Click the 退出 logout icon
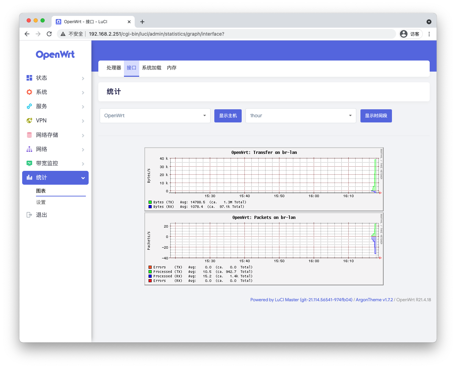456x368 pixels. click(29, 215)
